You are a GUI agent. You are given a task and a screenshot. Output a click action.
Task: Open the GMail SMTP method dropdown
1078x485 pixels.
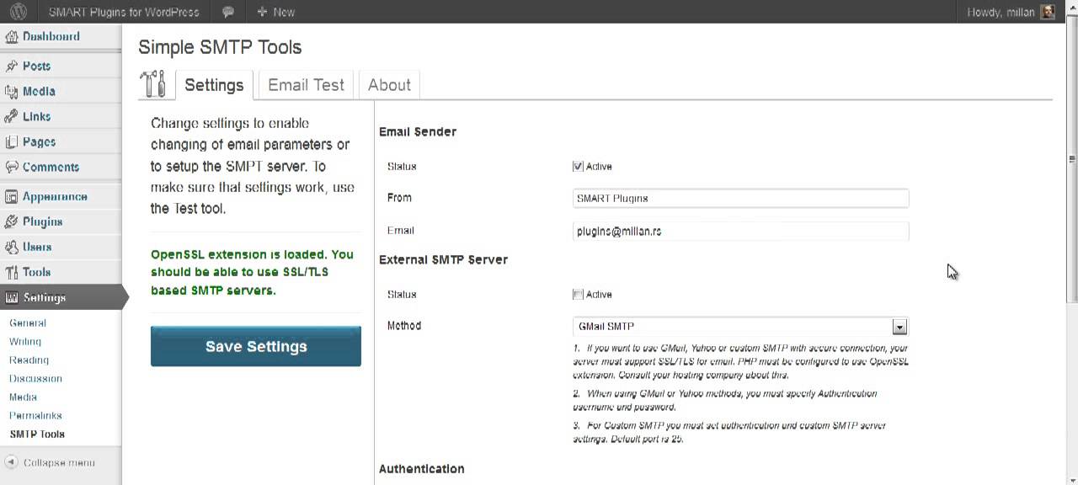coord(899,327)
